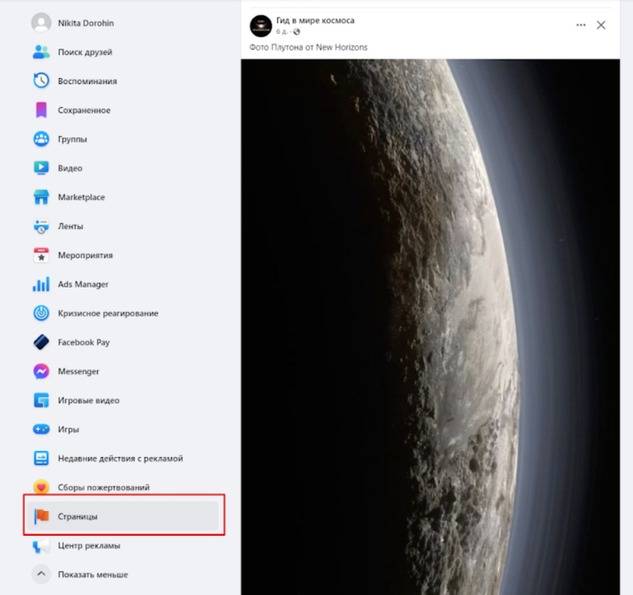
Task: Click the Nikita Dorohin profile avatar
Action: click(x=41, y=23)
